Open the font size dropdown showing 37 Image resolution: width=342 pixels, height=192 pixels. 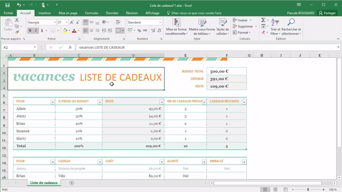66,22
